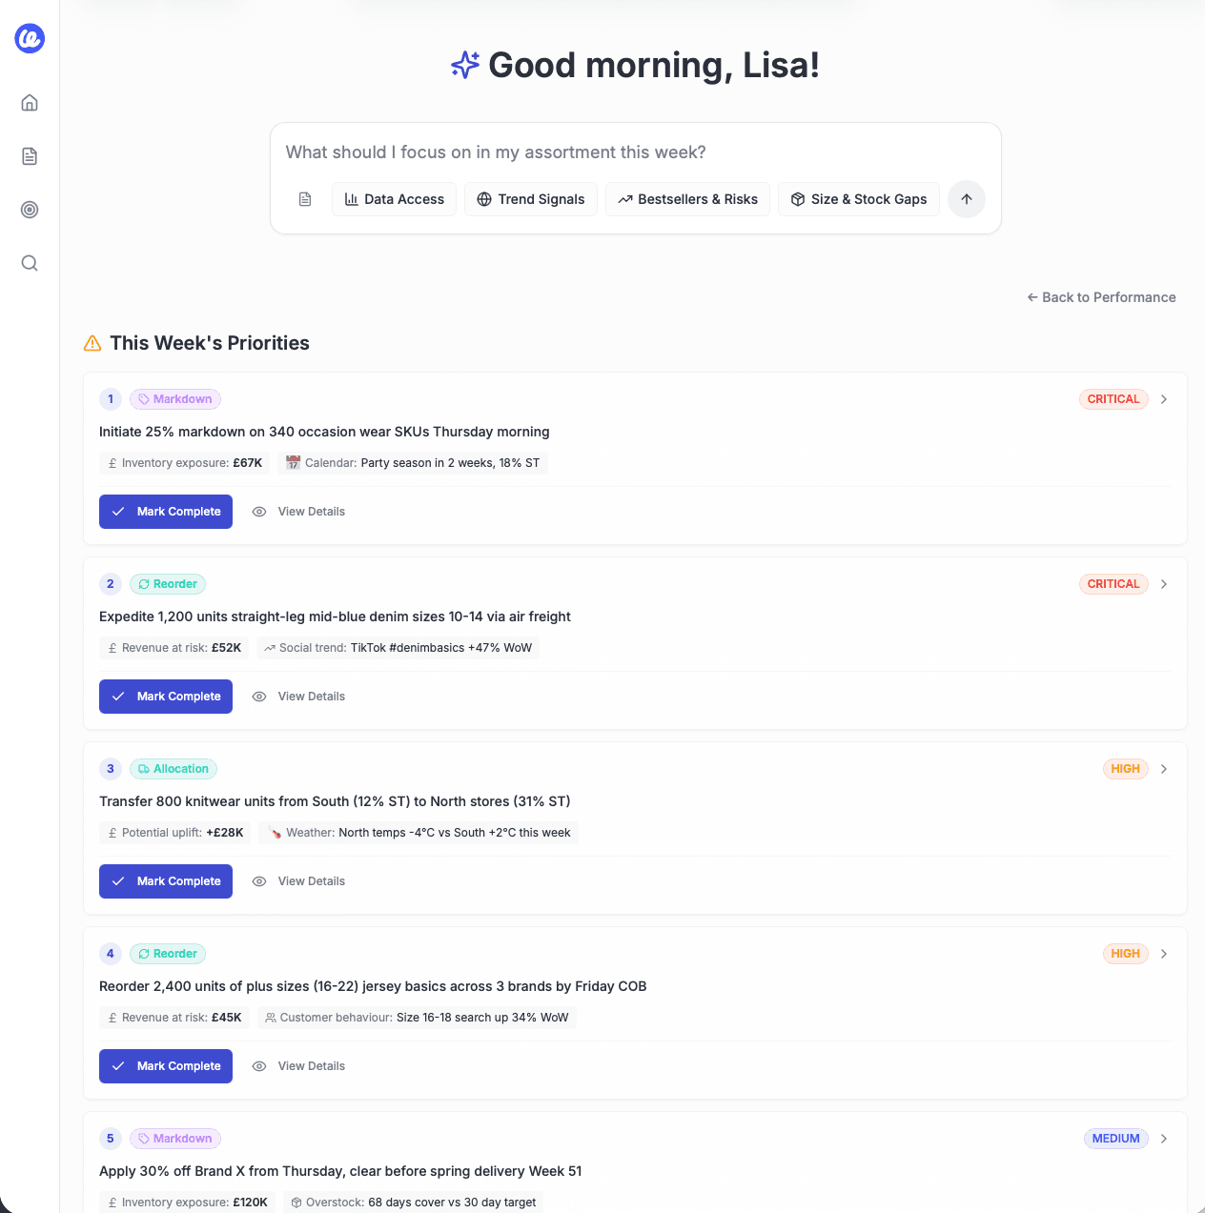The image size is (1205, 1213).
Task: Mark the knitwear transfer task complete
Action: coord(165,881)
